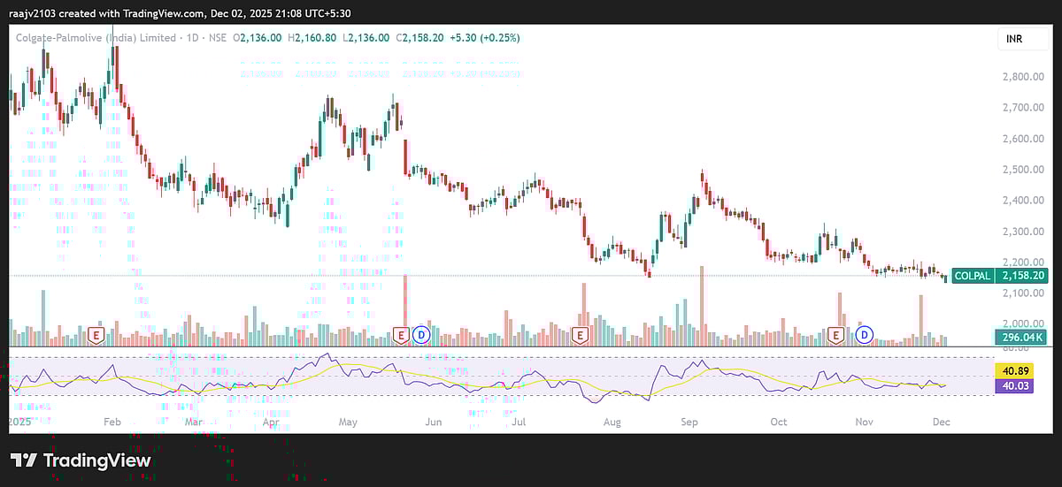Viewport: 1062px width, 487px height.
Task: Open the INR currency selector
Action: (x=1013, y=40)
